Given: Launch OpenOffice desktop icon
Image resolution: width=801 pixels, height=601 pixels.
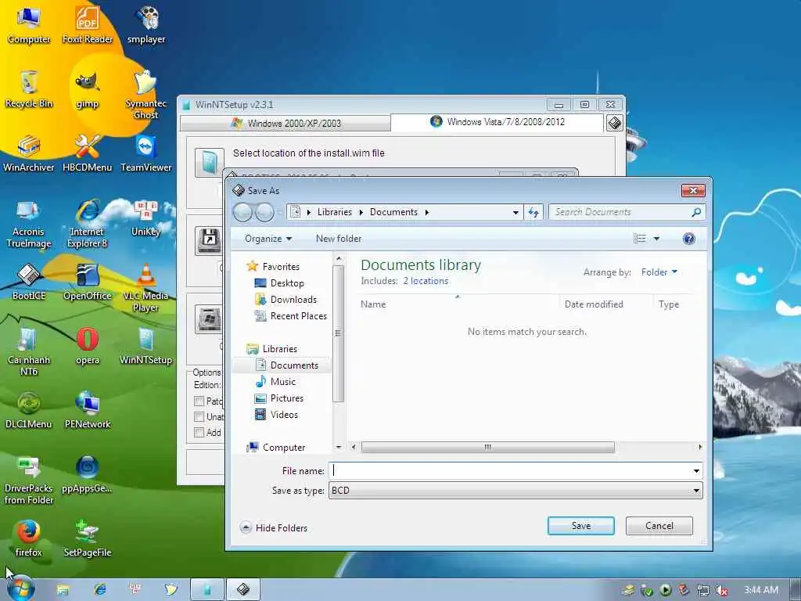Looking at the screenshot, I should tap(88, 282).
